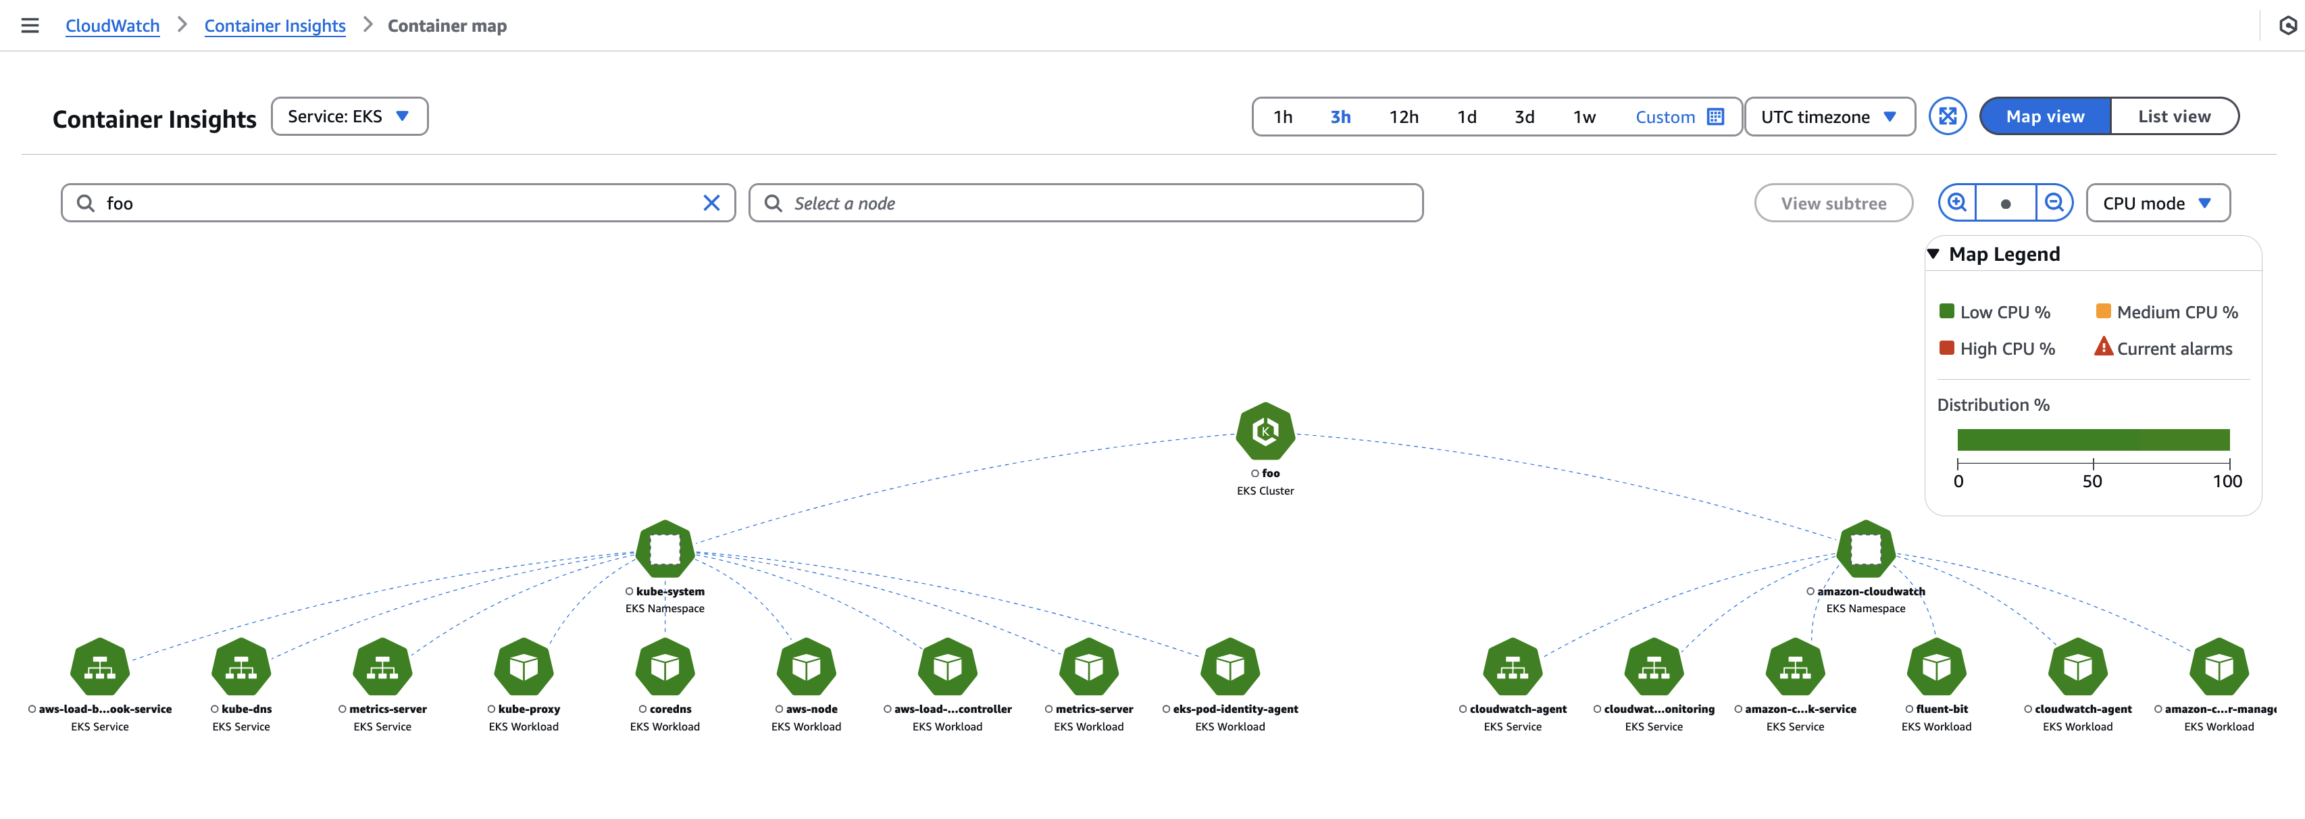Toggle the circle beside the foo cluster label
This screenshot has height=819, width=2305.
pos(1255,474)
